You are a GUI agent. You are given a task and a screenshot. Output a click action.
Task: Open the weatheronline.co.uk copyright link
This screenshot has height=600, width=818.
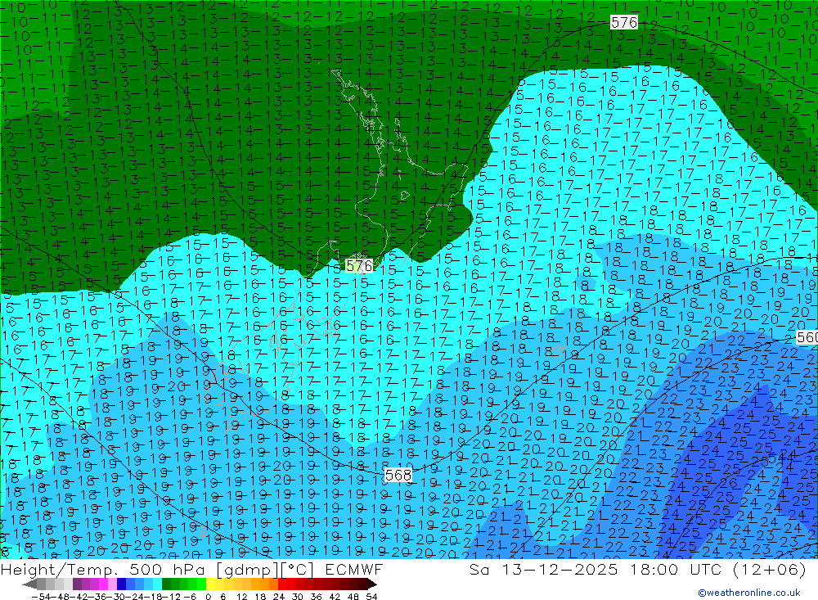pos(748,593)
